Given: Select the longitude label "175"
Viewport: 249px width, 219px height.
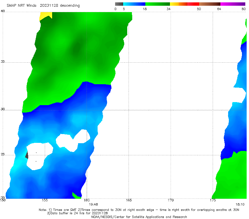Looking at the screenshot, I should [x=213, y=200].
